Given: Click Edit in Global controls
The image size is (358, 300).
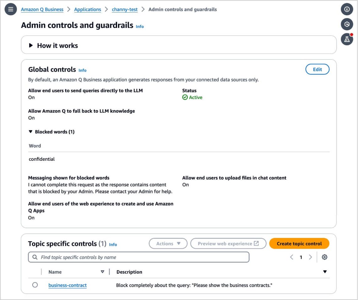Looking at the screenshot, I should pos(317,69).
